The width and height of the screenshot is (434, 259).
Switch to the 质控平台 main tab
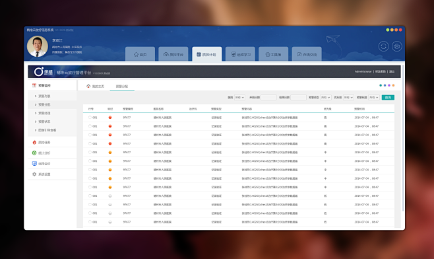[x=173, y=54]
